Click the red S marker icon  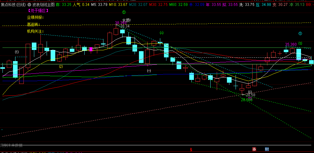coord(191,149)
